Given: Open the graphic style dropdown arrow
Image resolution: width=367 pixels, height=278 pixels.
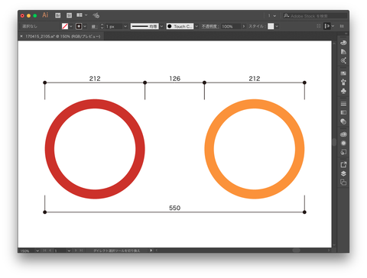Looking at the screenshot, I should point(277,26).
